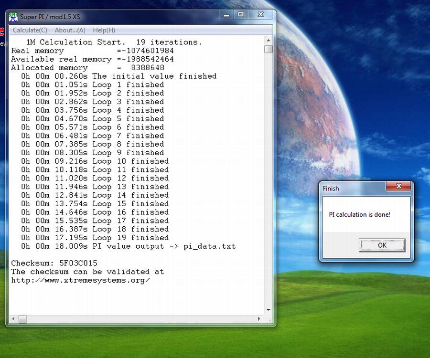Open the Help(H) menu
This screenshot has width=430, height=358.
point(104,30)
